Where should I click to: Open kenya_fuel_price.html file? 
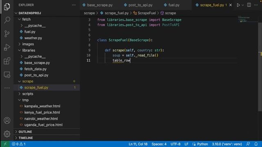[x=42, y=113]
